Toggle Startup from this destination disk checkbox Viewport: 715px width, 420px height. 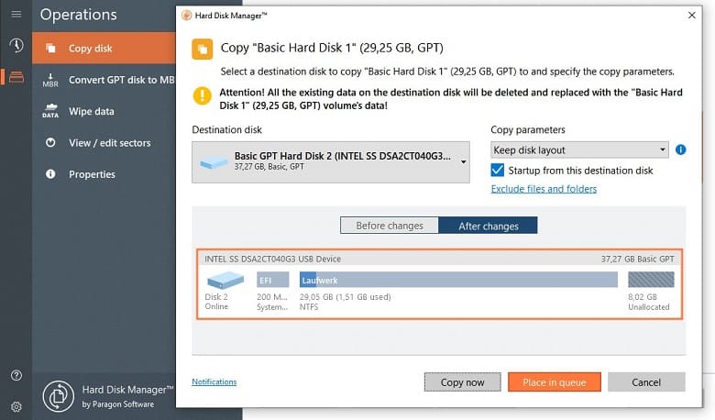[x=498, y=170]
